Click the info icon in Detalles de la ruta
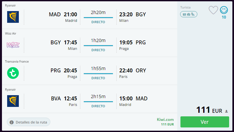 coord(12,122)
